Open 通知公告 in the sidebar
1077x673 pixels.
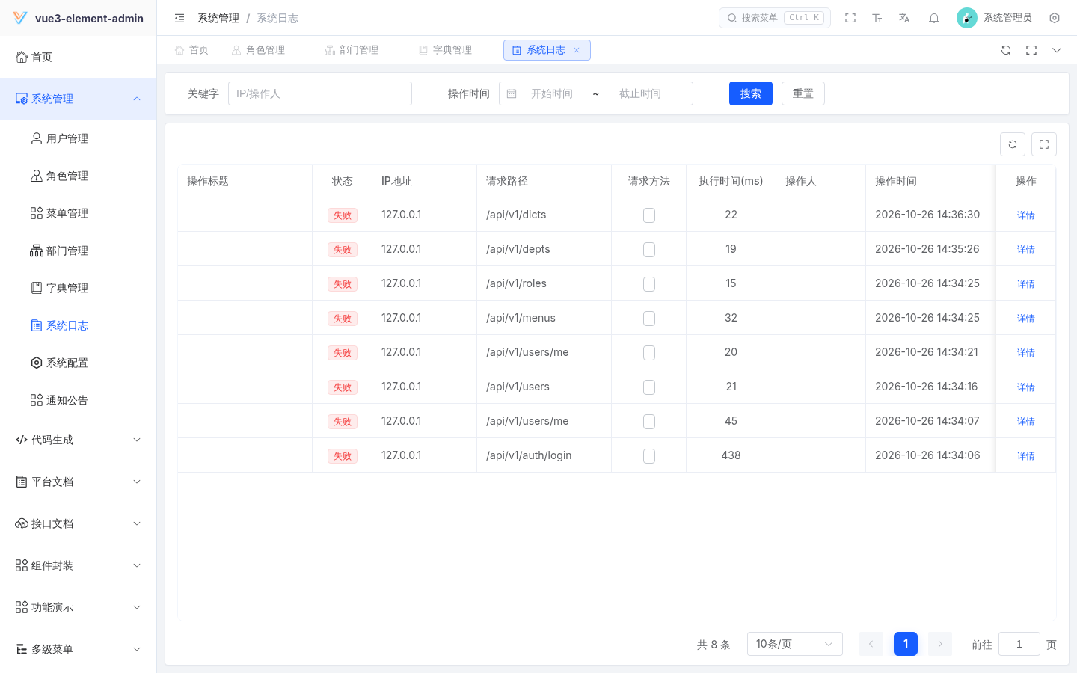click(x=79, y=400)
